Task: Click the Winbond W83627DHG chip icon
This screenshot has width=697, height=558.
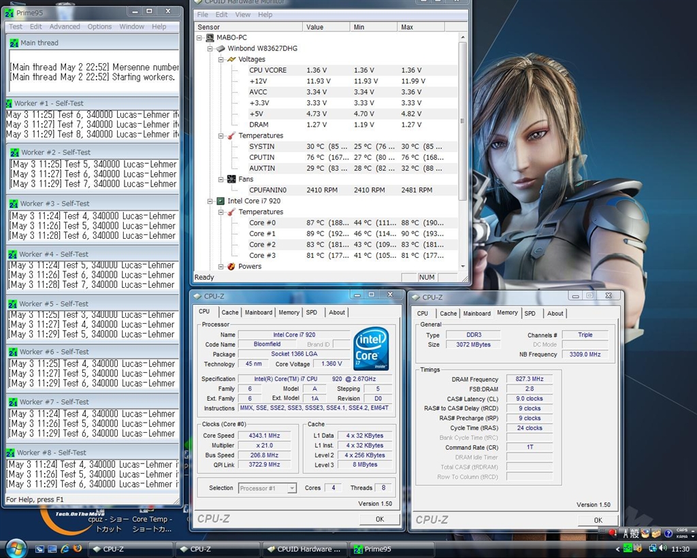Action: (x=221, y=48)
